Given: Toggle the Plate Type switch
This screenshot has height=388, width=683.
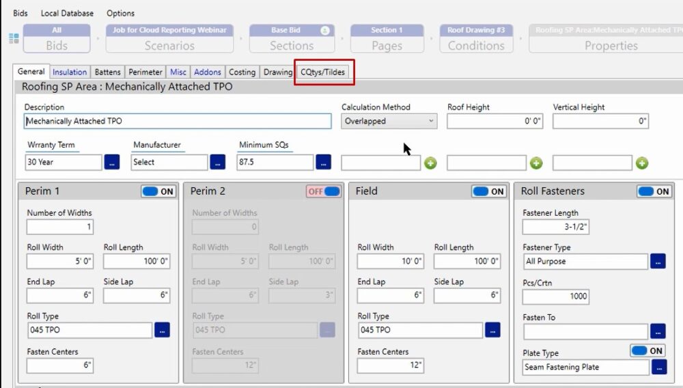Looking at the screenshot, I should click(x=647, y=350).
